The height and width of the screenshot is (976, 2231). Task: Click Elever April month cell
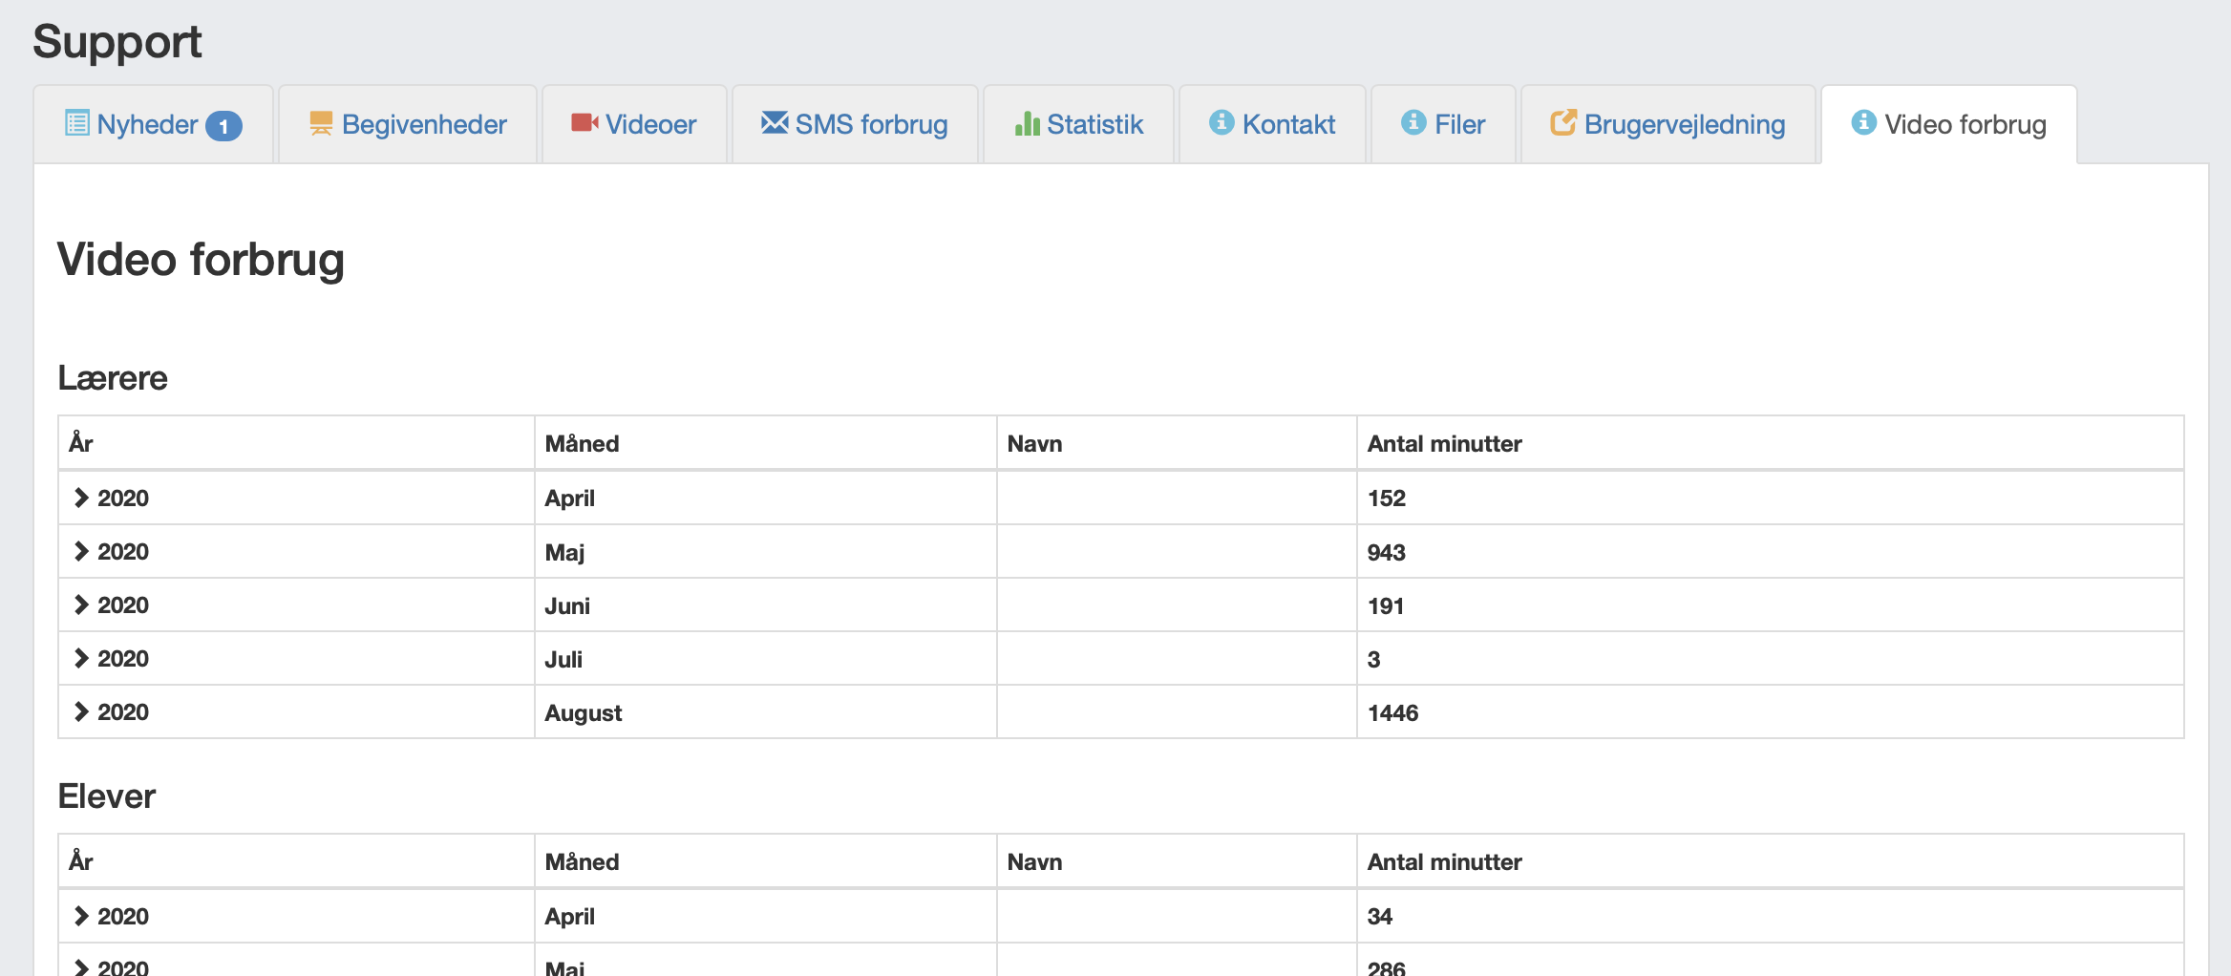(765, 916)
